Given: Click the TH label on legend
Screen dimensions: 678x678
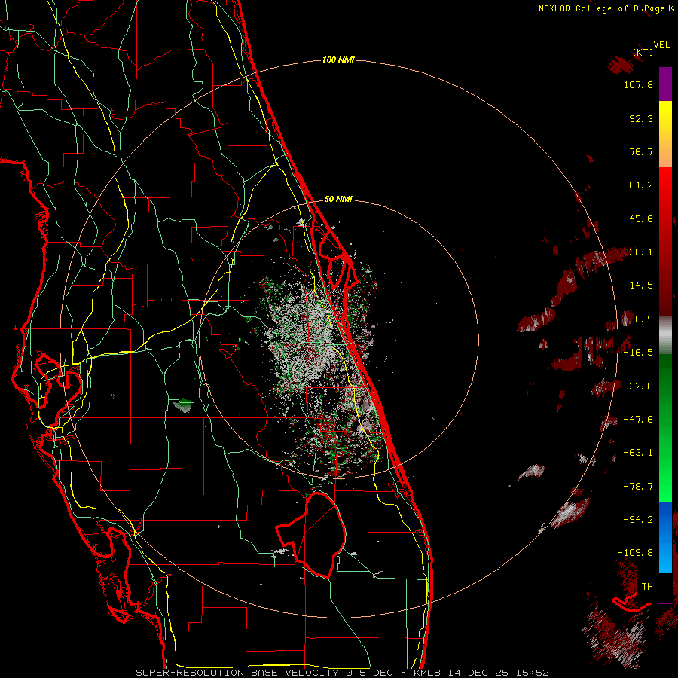Looking at the screenshot, I should (x=647, y=586).
